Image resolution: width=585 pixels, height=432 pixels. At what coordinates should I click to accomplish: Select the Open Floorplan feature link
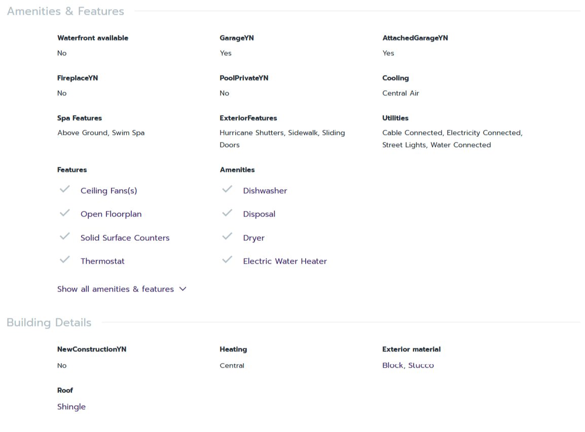(x=111, y=214)
